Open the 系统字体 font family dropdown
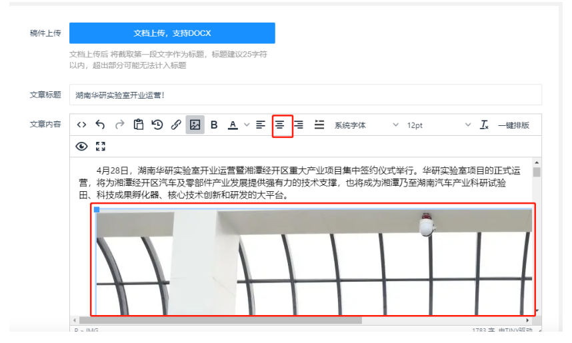This screenshot has width=572, height=343. (x=366, y=125)
